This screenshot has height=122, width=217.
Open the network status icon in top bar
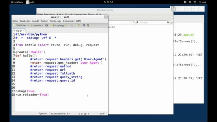(195, 2)
